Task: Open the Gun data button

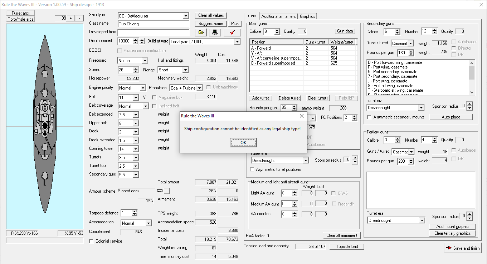Action: (x=345, y=31)
